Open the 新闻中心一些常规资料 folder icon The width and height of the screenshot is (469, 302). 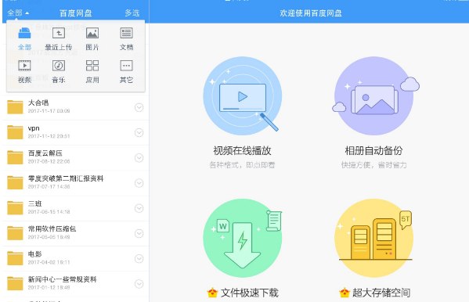[15, 283]
